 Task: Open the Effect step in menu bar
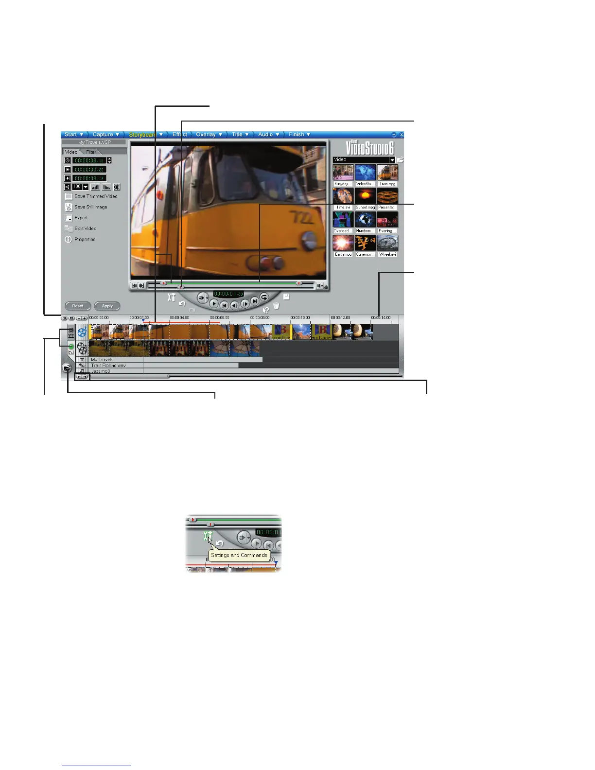(x=179, y=135)
